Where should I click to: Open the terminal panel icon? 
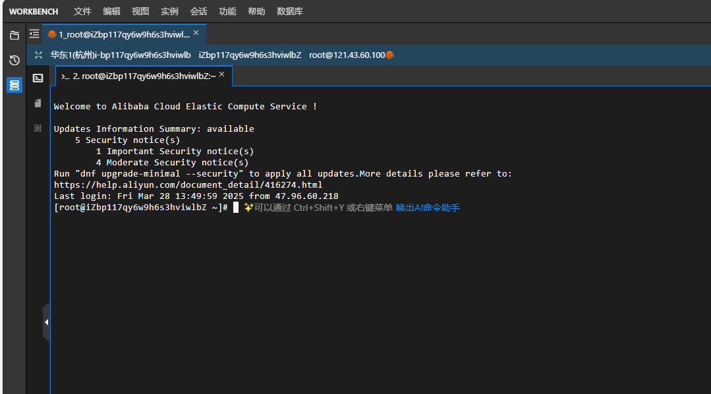(38, 78)
